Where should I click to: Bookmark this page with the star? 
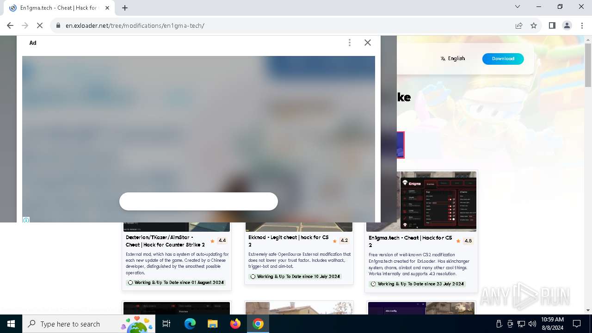pos(534,25)
